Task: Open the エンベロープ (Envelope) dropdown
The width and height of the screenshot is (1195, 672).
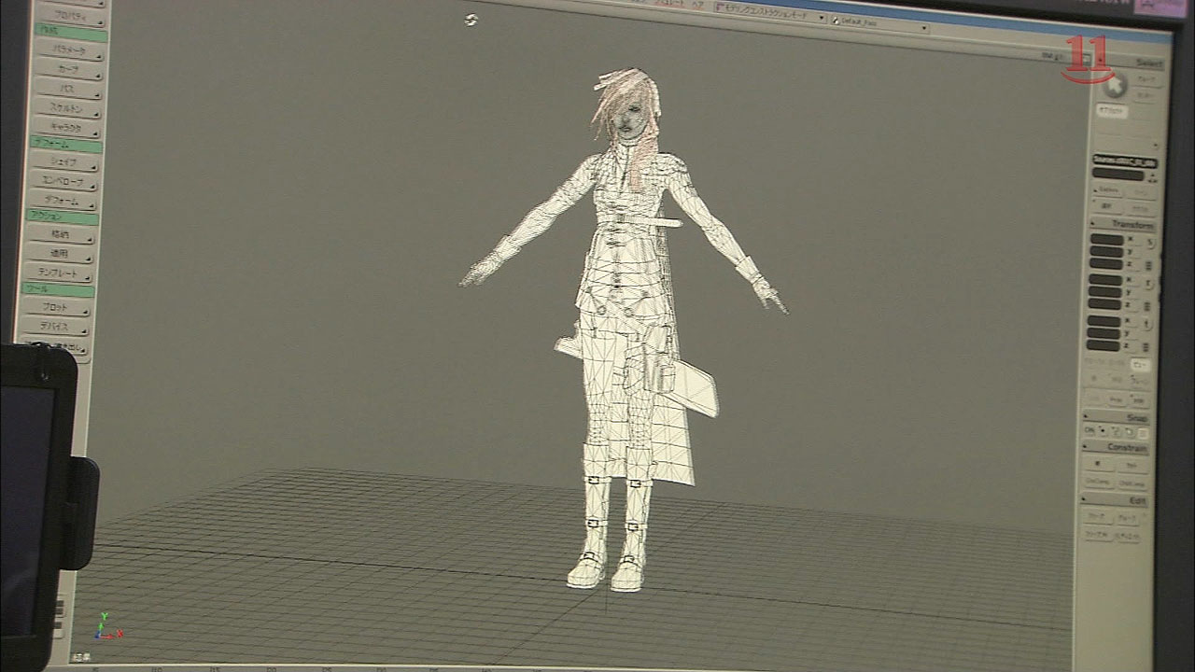Action: click(x=62, y=181)
